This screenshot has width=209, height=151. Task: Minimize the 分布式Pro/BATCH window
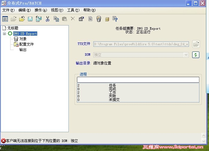pyautogui.click(x=189, y=3)
